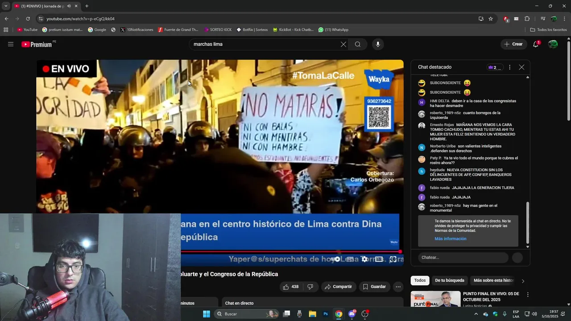Select De tu búsqueda chip

tap(449, 280)
